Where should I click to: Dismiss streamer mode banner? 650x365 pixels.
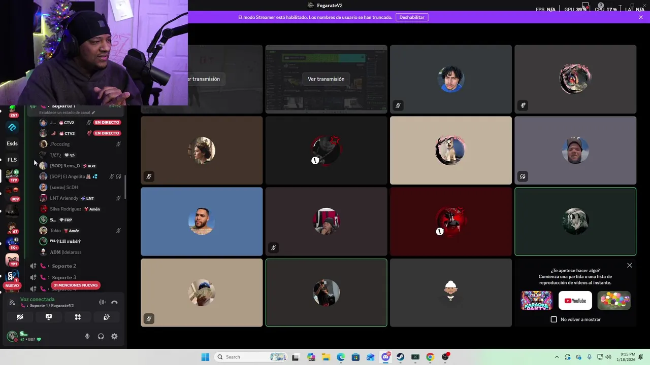coord(641,17)
